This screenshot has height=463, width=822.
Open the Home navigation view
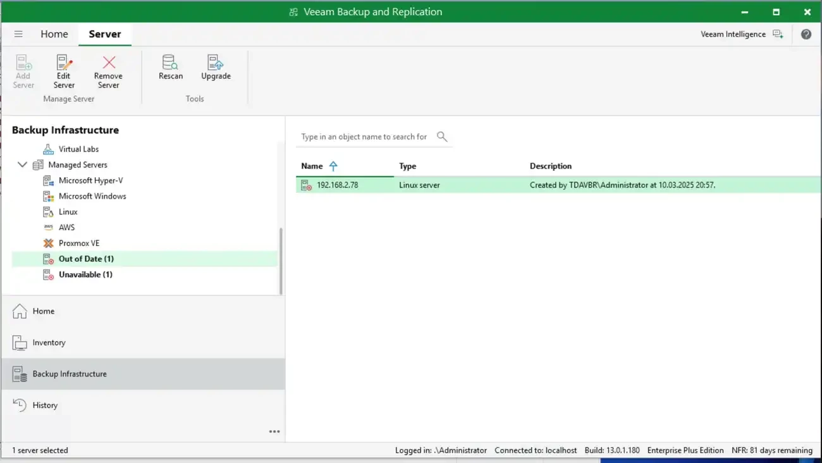143,311
